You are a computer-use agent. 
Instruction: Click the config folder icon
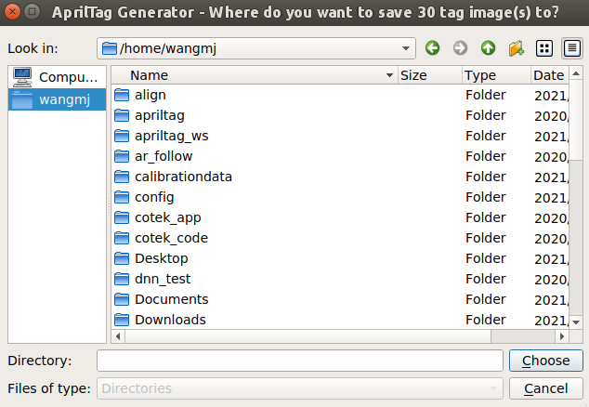[x=122, y=197]
